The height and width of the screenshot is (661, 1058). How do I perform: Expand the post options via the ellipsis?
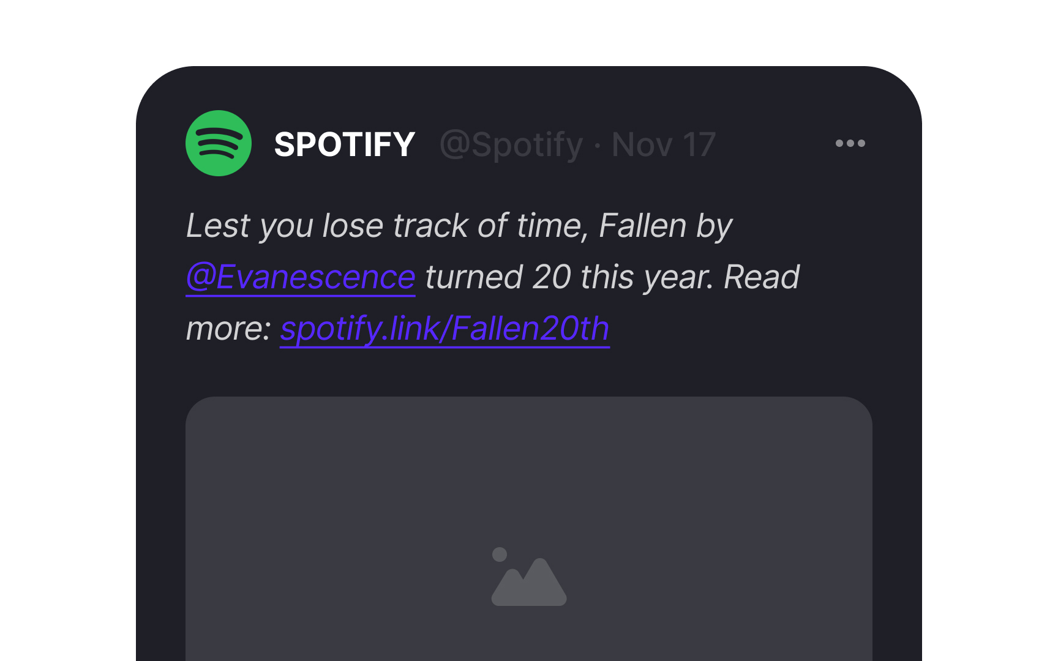850,143
